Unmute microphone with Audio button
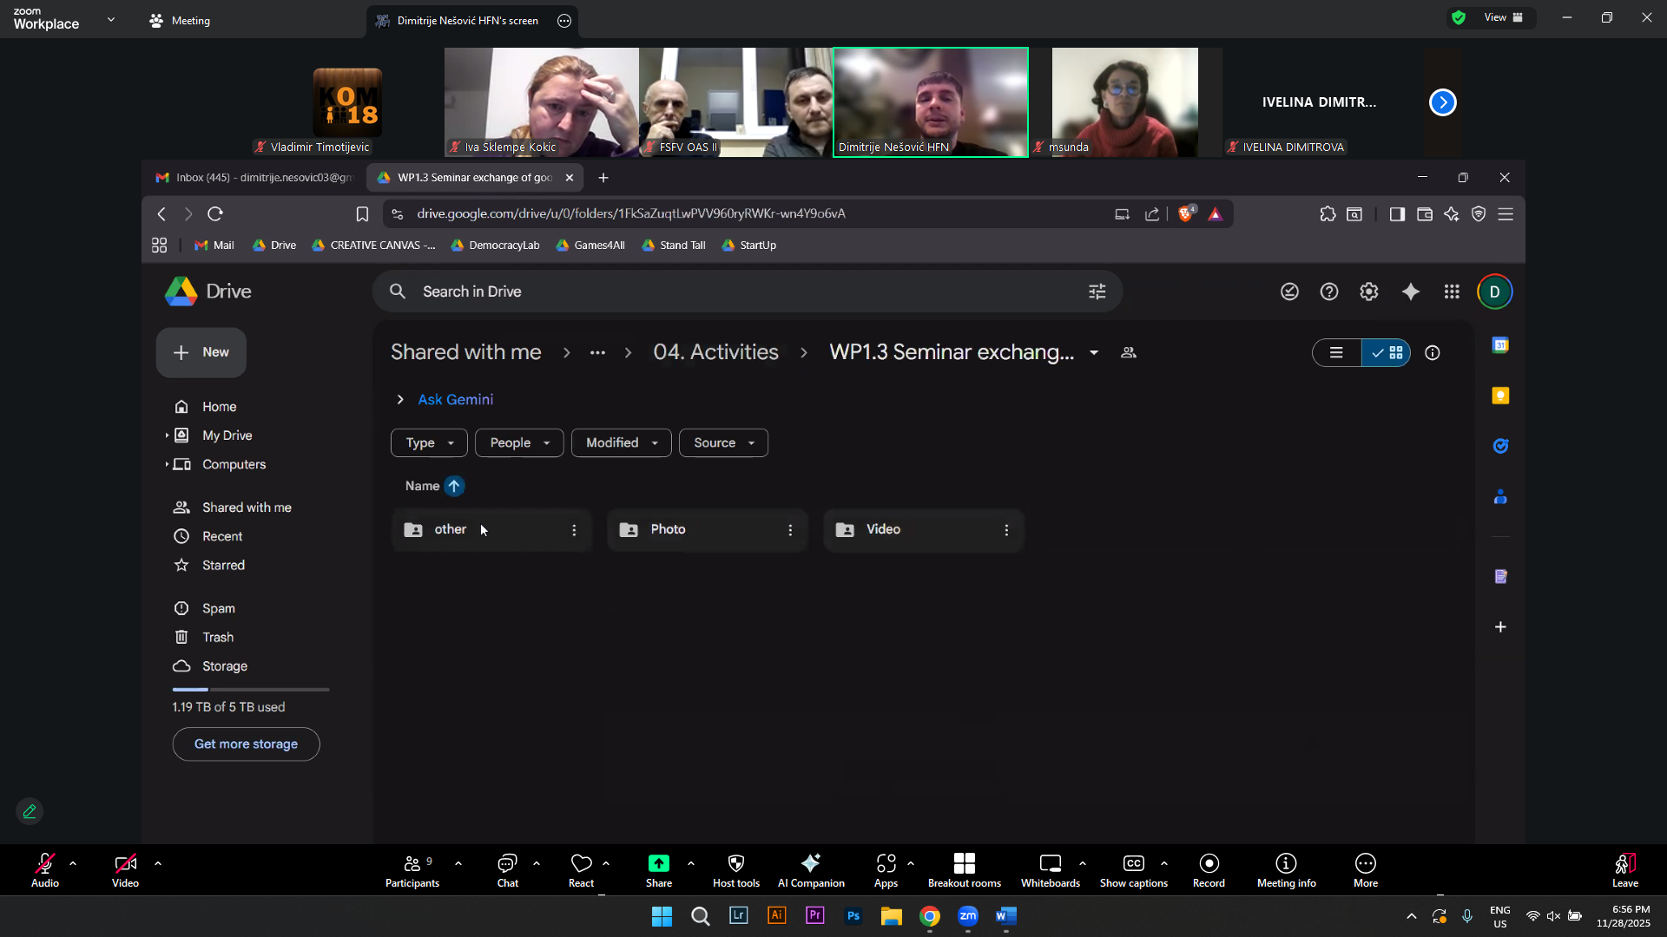Viewport: 1667px width, 937px height. click(x=45, y=869)
